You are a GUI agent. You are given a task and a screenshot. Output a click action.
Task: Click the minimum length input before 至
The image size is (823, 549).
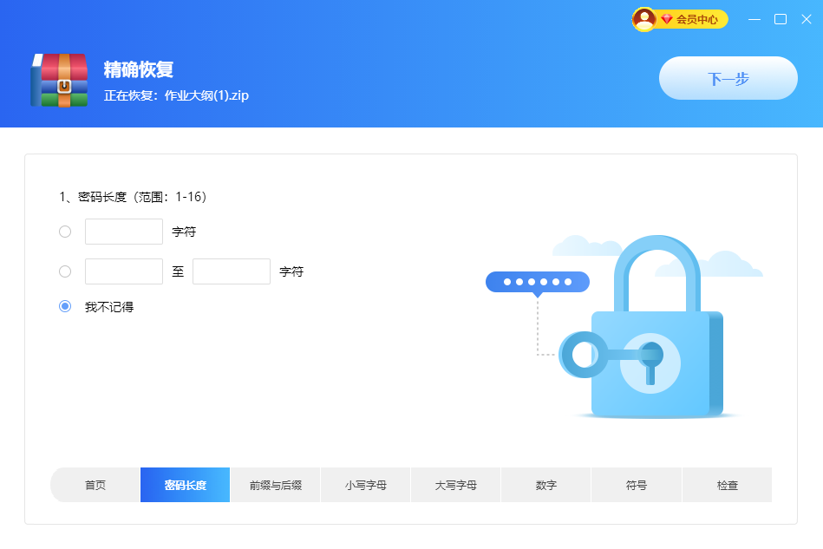point(123,271)
